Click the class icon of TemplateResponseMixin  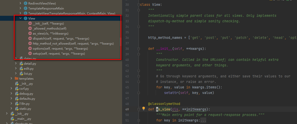click(25, 8)
